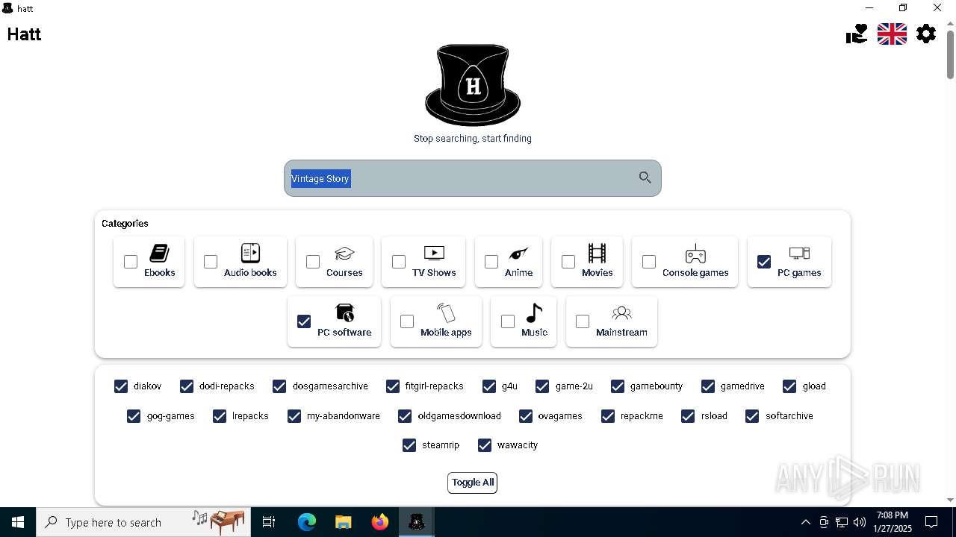
Task: Enable the Mobile apps category checkbox
Action: pyautogui.click(x=407, y=321)
